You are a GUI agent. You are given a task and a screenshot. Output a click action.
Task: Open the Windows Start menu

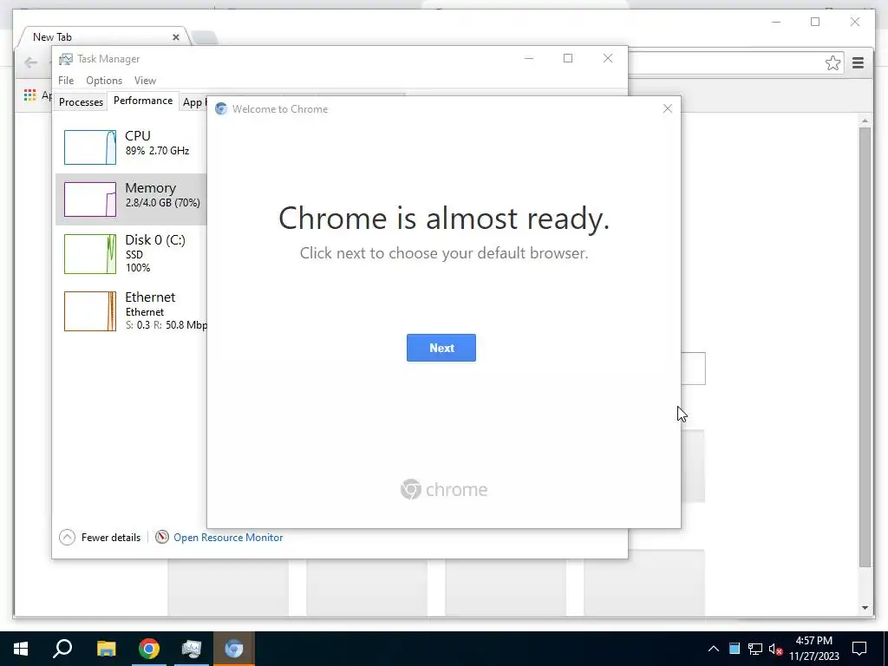point(21,649)
